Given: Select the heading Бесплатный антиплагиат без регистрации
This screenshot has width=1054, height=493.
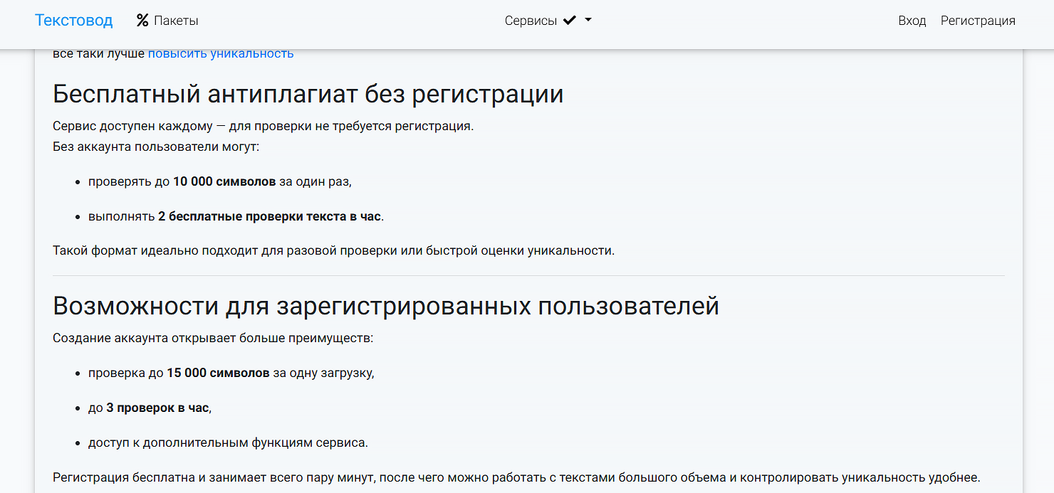Looking at the screenshot, I should point(308,93).
